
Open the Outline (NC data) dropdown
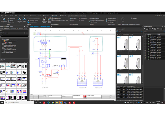point(111,20)
